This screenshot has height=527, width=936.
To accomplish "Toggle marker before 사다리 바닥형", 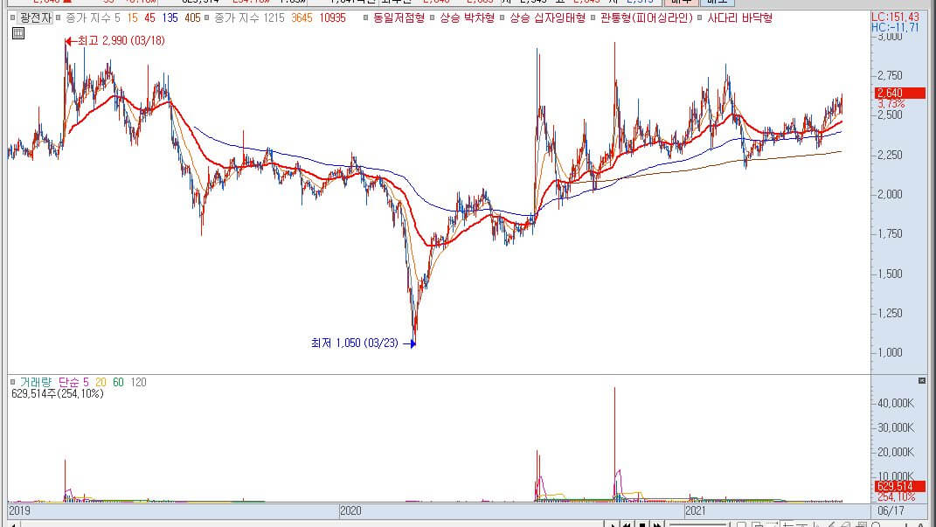I will point(700,17).
